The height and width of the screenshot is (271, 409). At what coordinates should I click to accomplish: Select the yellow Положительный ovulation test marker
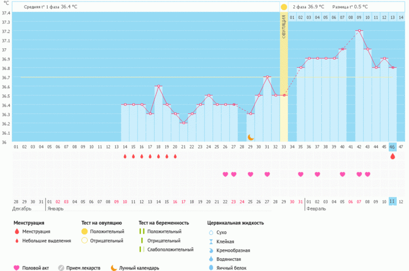click(84, 232)
